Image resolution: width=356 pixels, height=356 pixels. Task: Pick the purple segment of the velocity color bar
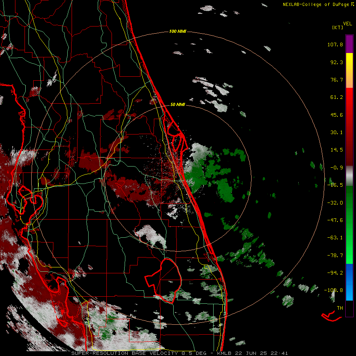[x=349, y=44]
